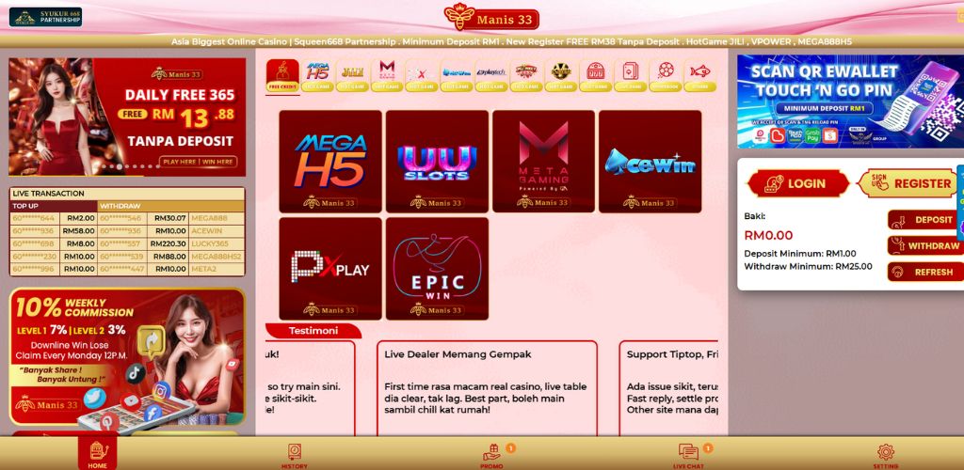
Task: Select the MEGA888H52 cell in transactions
Action: tap(217, 257)
